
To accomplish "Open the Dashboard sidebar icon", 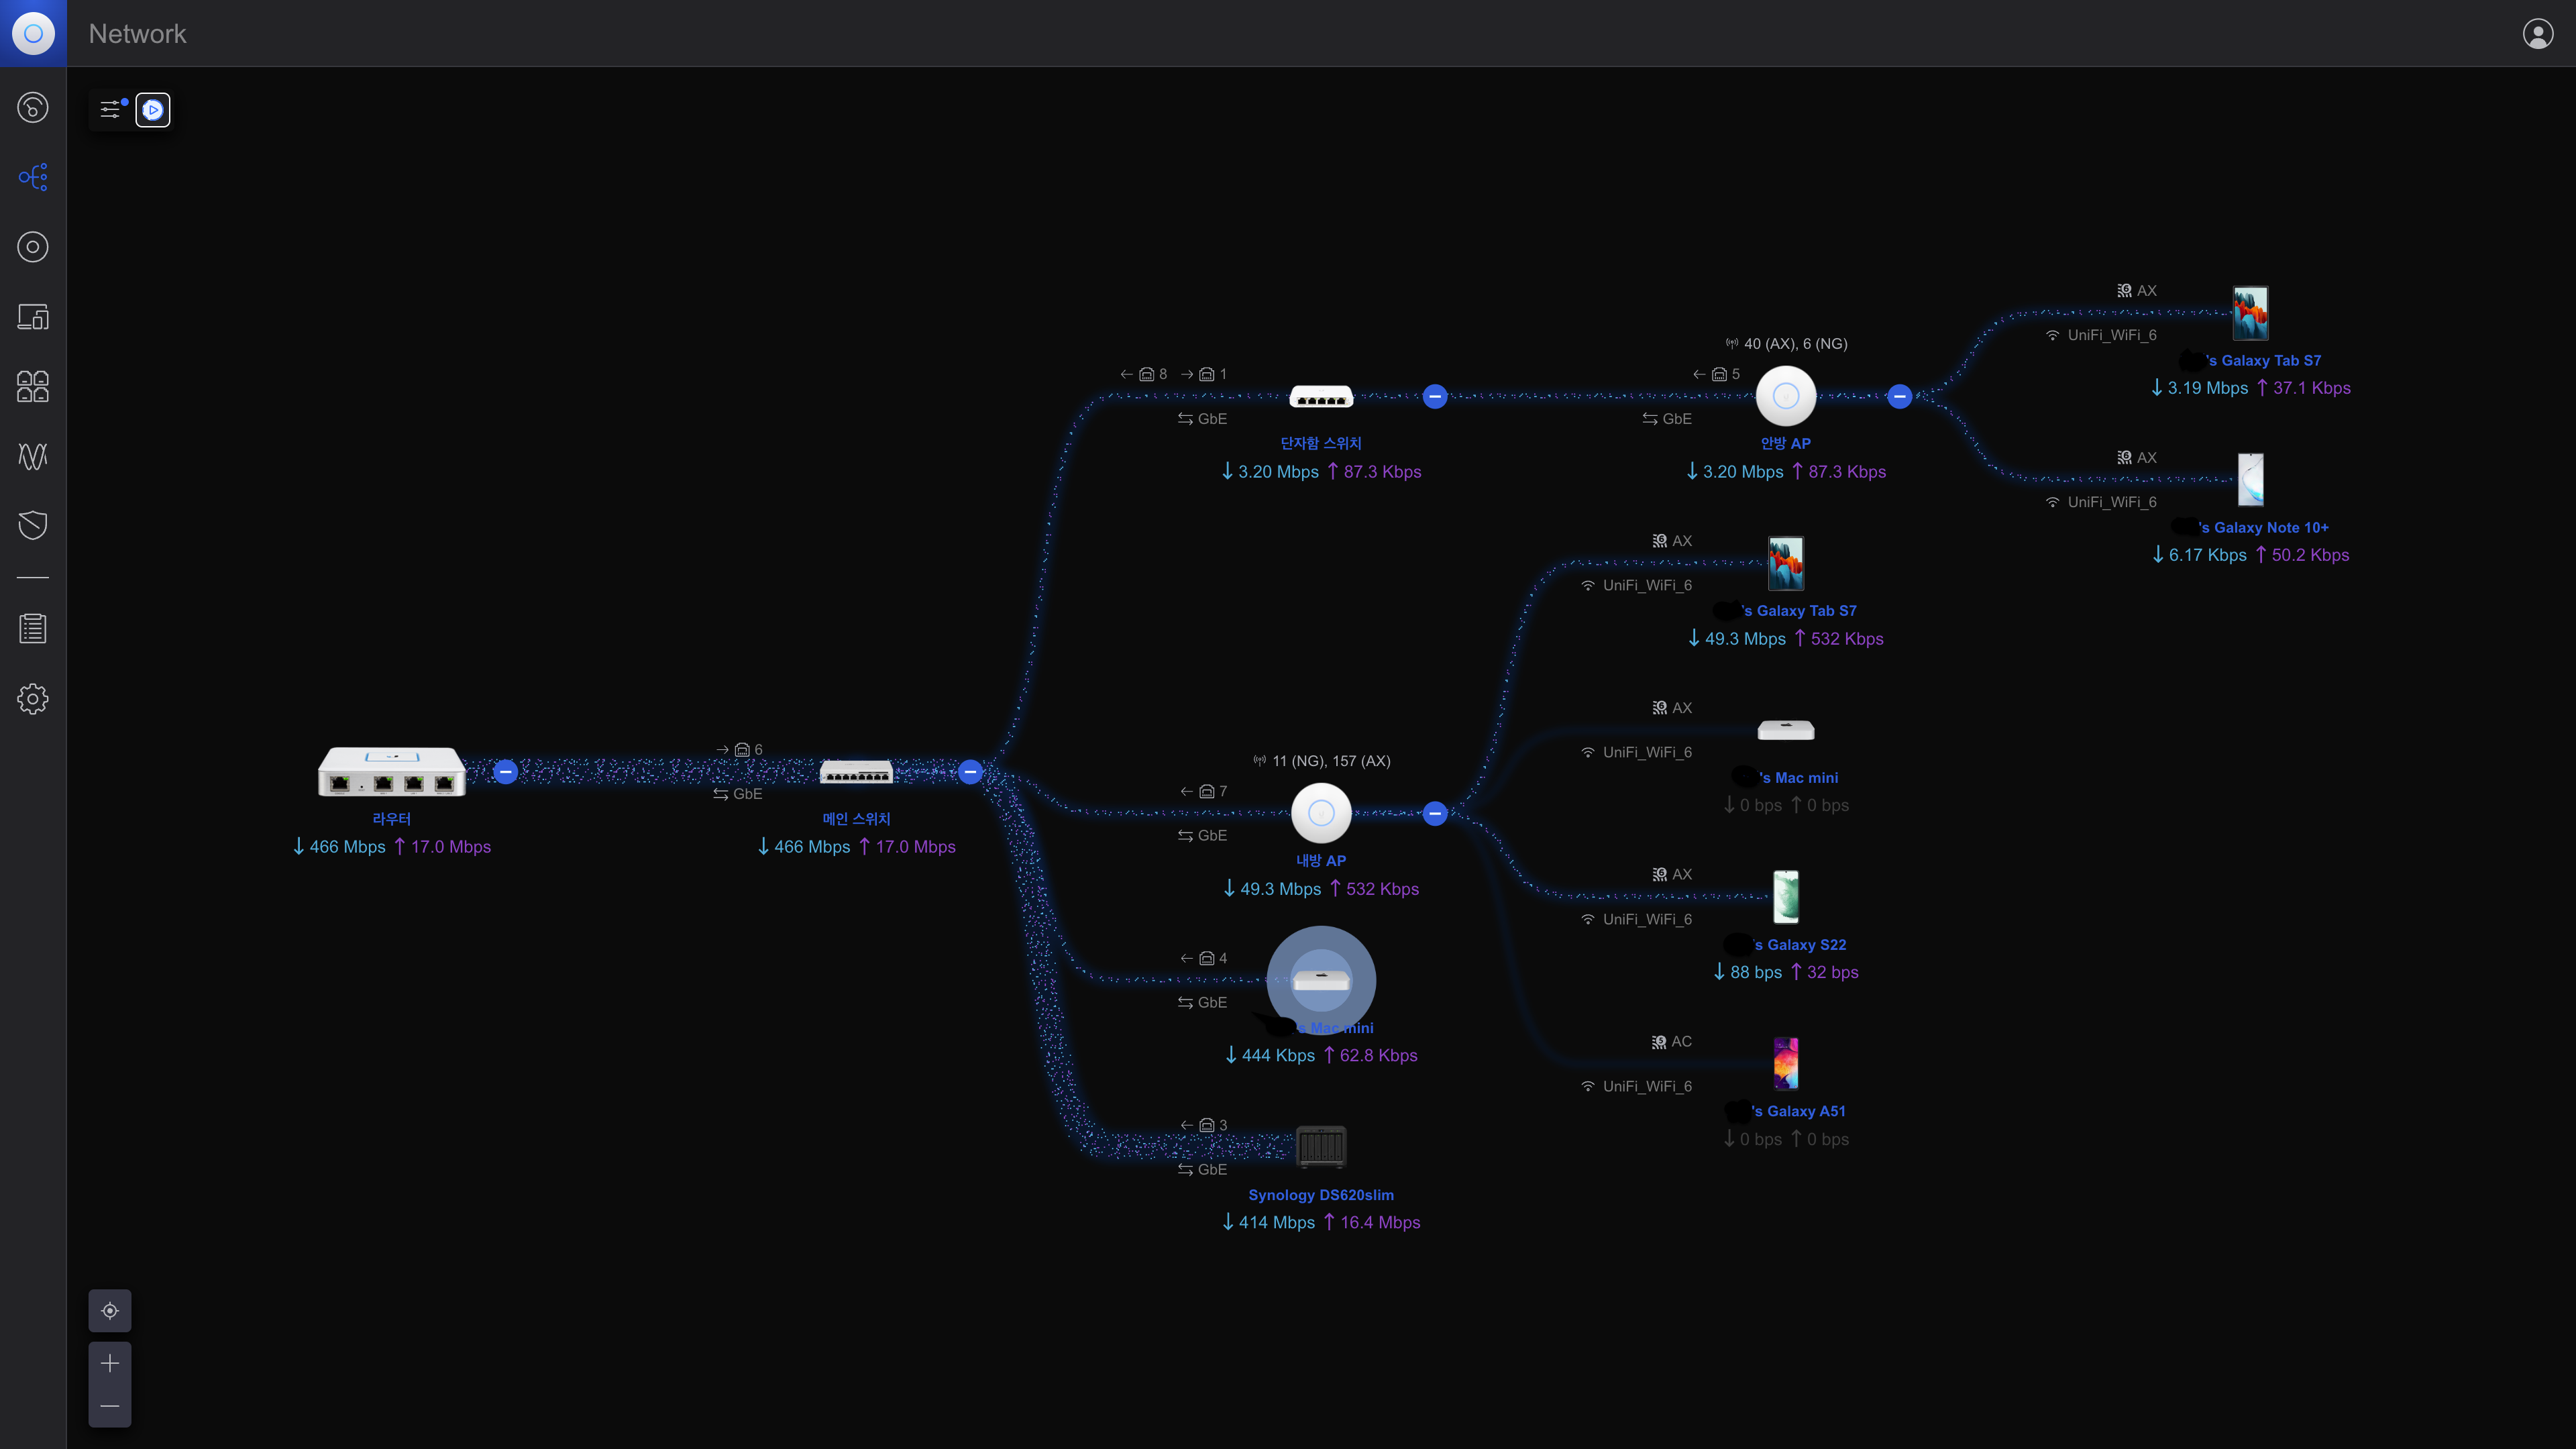I will point(33,107).
